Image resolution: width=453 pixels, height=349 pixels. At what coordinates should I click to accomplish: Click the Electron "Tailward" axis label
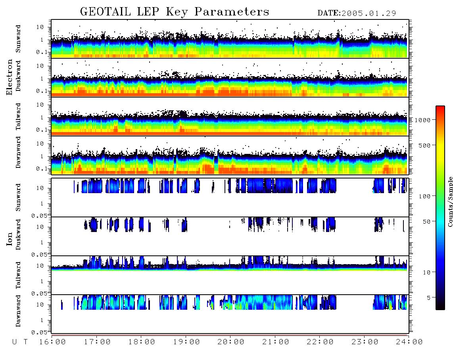click(x=18, y=117)
